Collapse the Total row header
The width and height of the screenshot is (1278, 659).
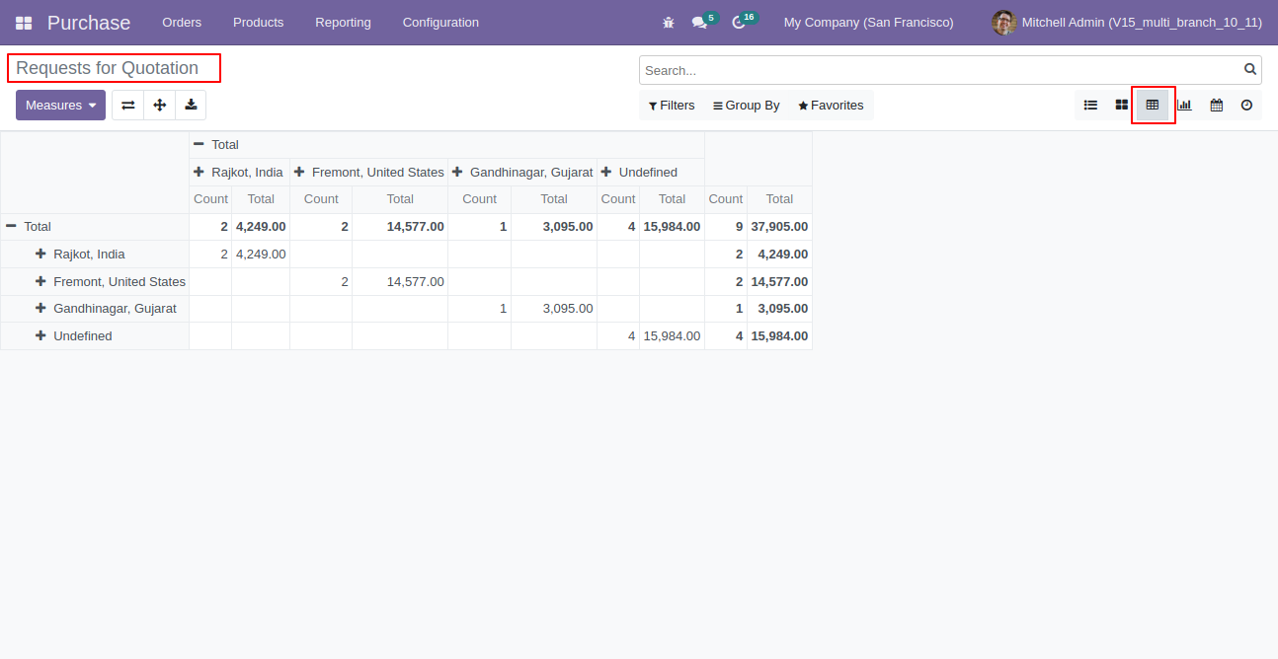95,227
